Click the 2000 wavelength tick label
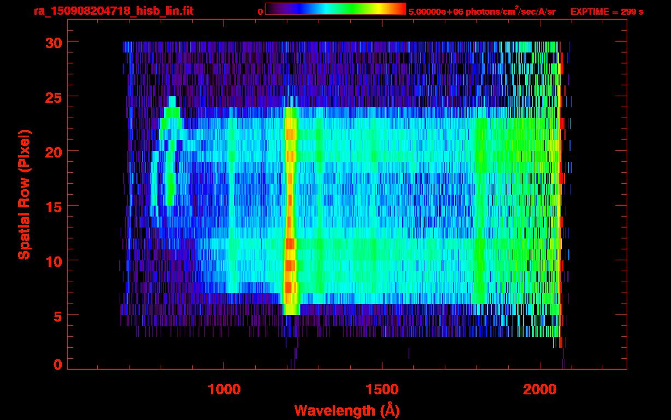 click(x=540, y=389)
